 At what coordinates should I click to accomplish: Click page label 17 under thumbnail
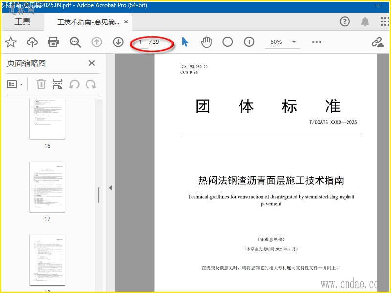pyautogui.click(x=47, y=219)
